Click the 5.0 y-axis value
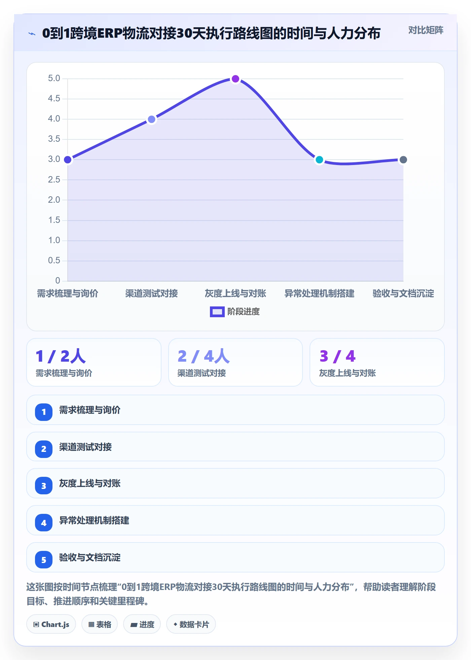Viewport: 471px width, 660px height. [54, 78]
